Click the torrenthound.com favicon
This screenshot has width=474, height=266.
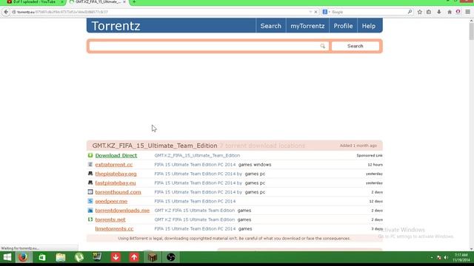coord(90,192)
